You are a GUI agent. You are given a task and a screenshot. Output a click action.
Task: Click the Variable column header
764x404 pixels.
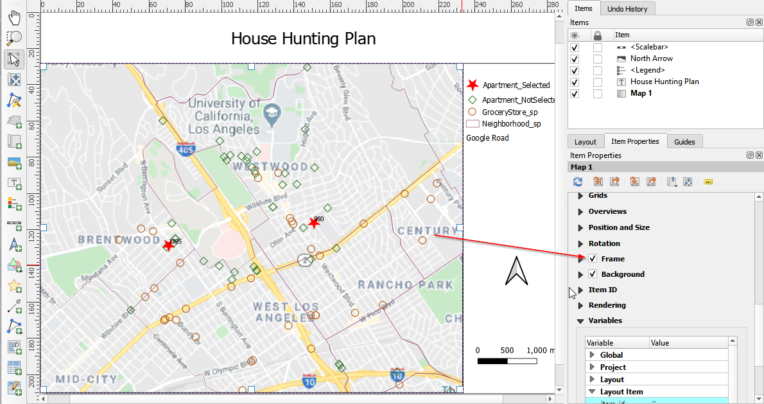point(617,342)
